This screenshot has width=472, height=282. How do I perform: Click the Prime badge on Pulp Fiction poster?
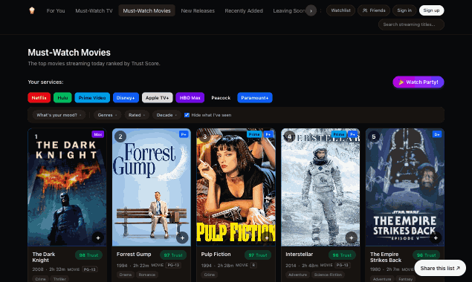(254, 134)
